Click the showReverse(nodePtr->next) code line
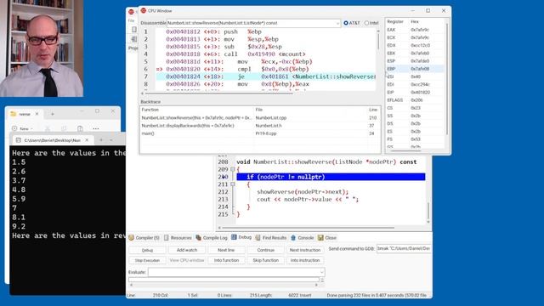The image size is (544, 306). pos(303,192)
